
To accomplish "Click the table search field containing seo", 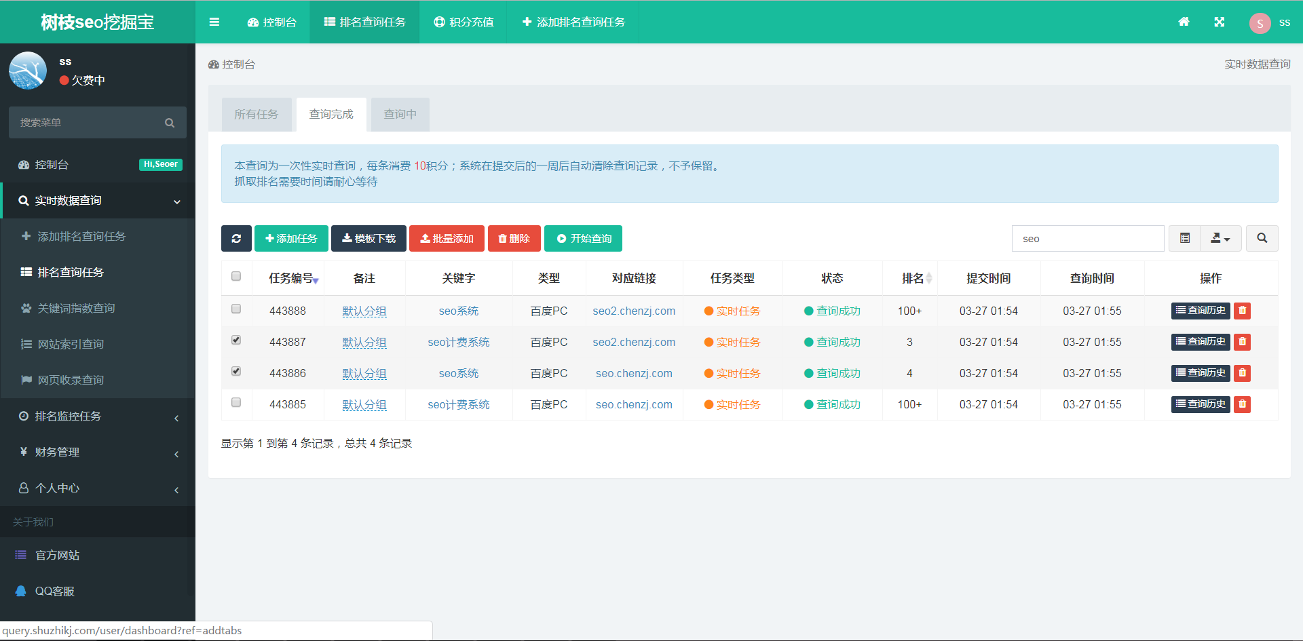I will [1087, 239].
